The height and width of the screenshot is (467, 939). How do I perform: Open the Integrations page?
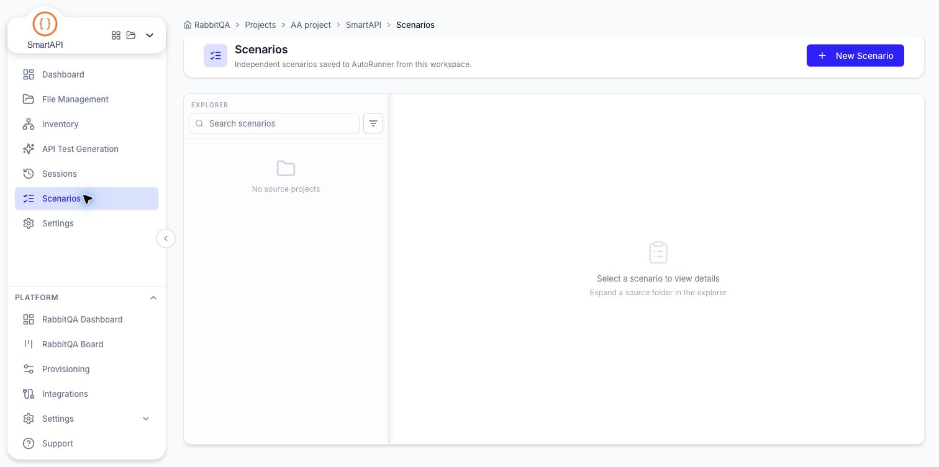point(86,394)
